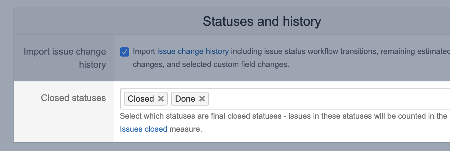This screenshot has width=450, height=151.
Task: Open the Issues closed measure link
Action: pyautogui.click(x=144, y=129)
